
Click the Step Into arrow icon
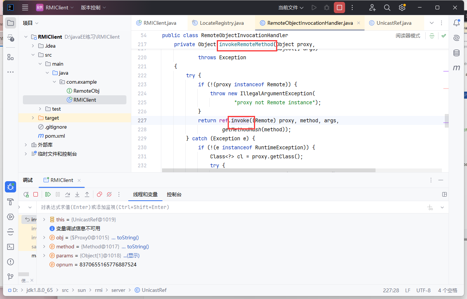[77, 194]
